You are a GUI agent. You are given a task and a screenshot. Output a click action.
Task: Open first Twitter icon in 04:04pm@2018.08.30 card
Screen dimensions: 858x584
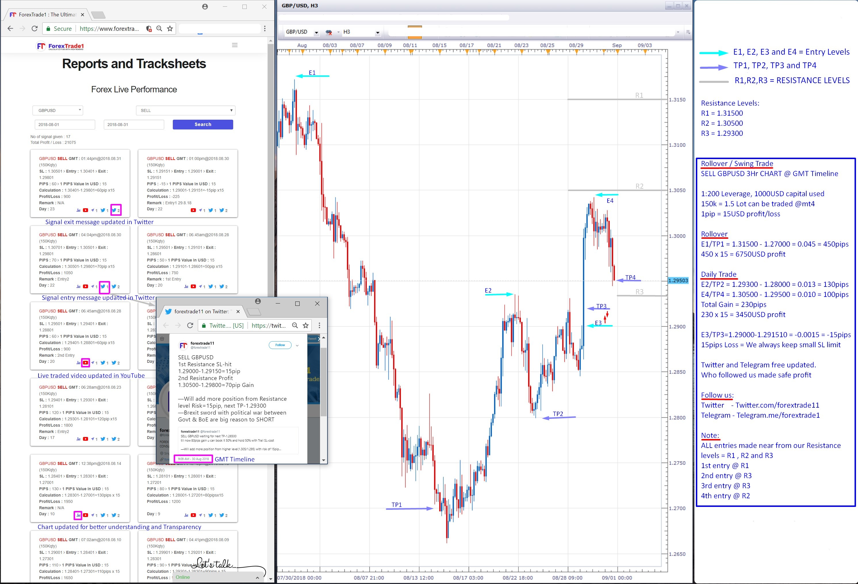coord(103,286)
